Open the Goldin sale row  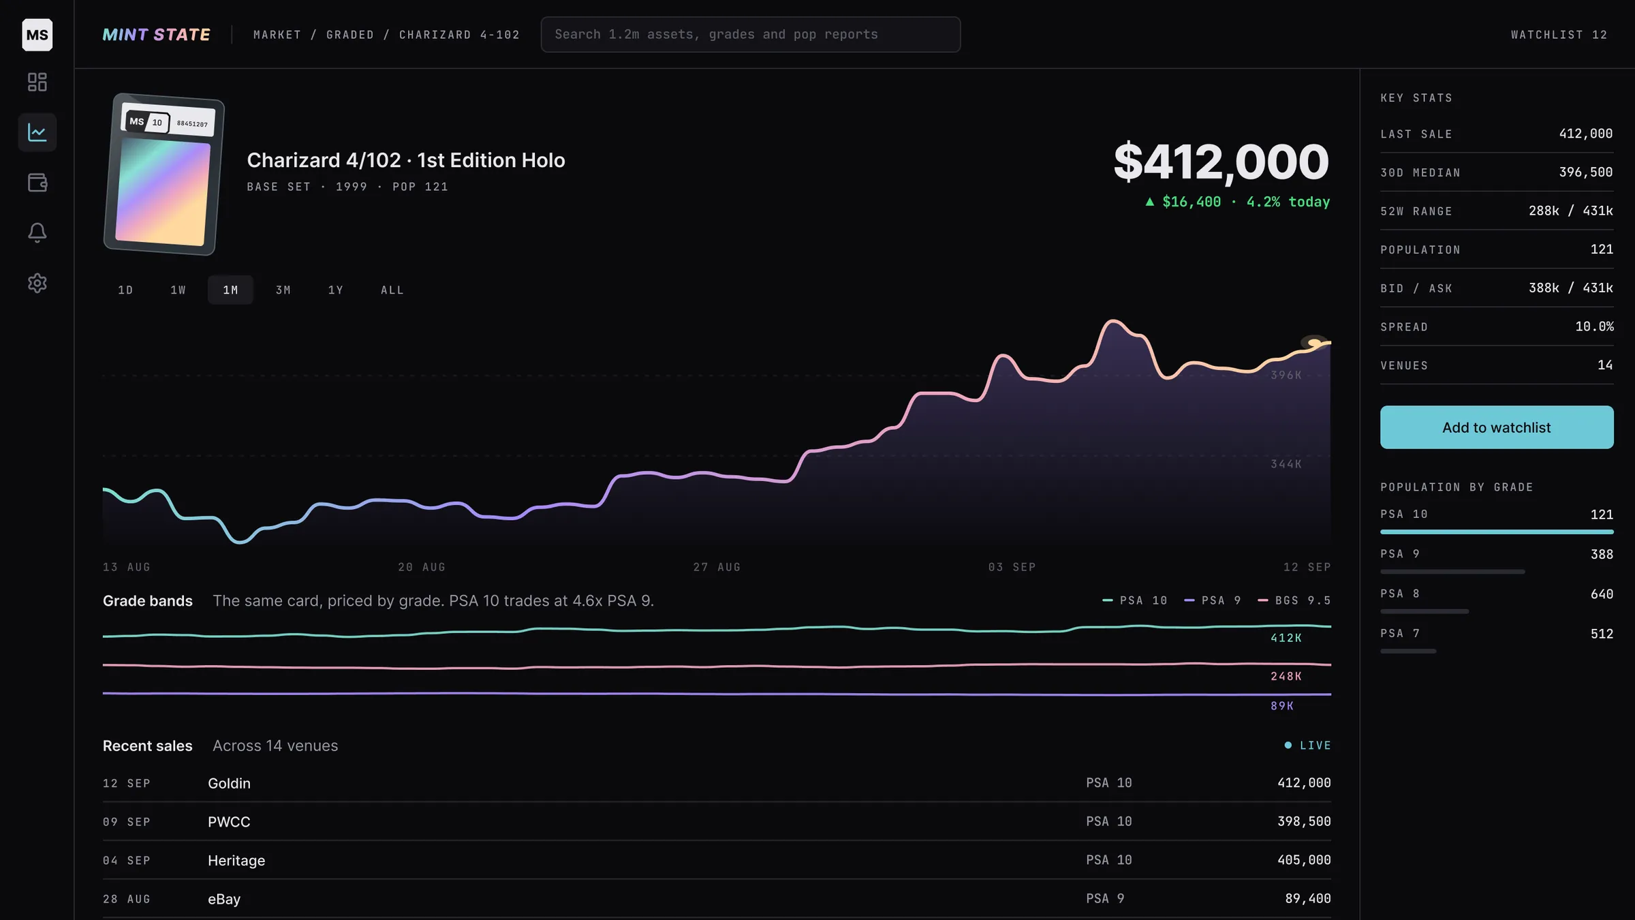pos(717,783)
